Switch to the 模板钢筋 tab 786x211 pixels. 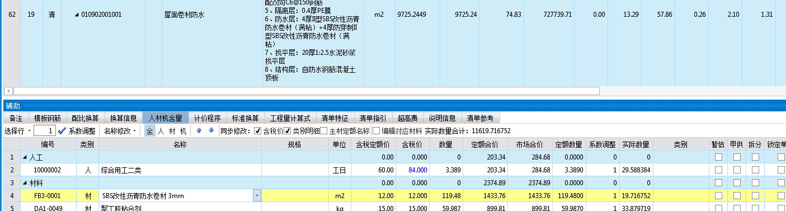click(48, 118)
